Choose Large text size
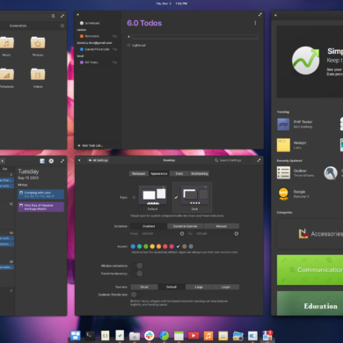The image size is (343, 343). coord(199,287)
